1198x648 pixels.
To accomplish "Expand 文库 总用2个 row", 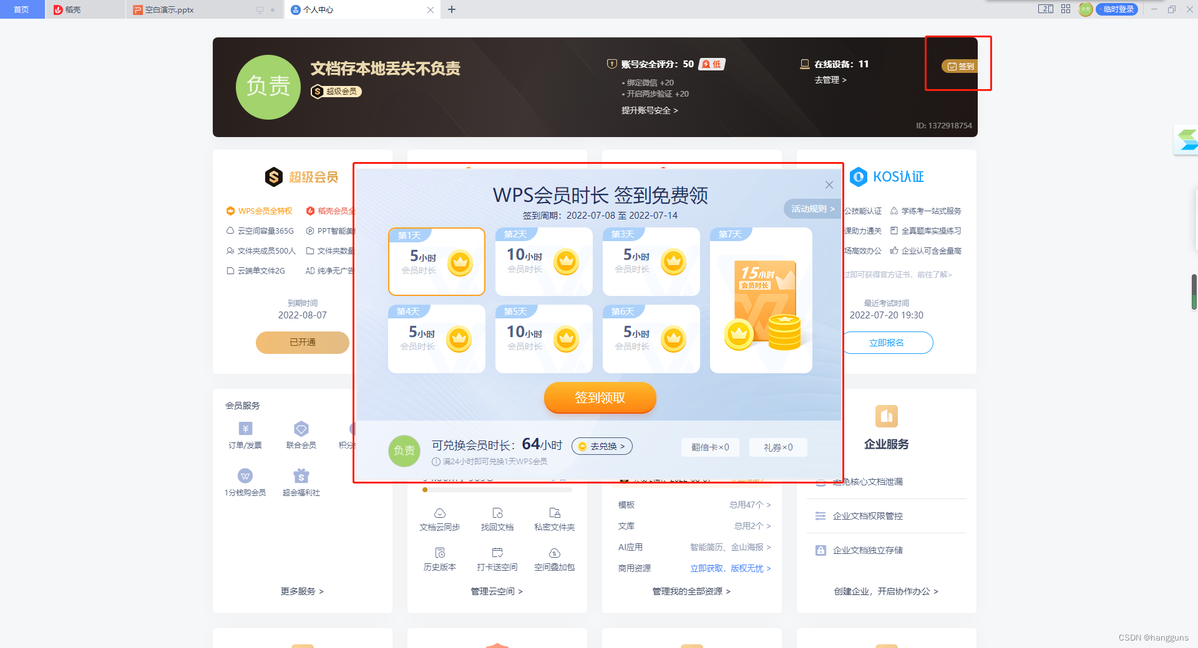I will click(x=694, y=526).
